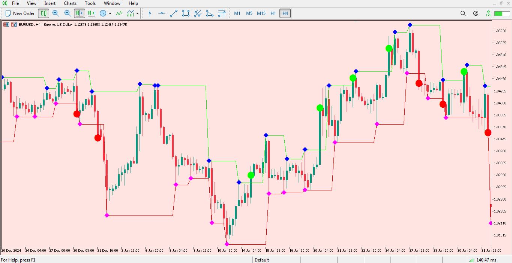Screen dimensions: 512x263
Task: Open the search magnifier at top right
Action: [462, 13]
